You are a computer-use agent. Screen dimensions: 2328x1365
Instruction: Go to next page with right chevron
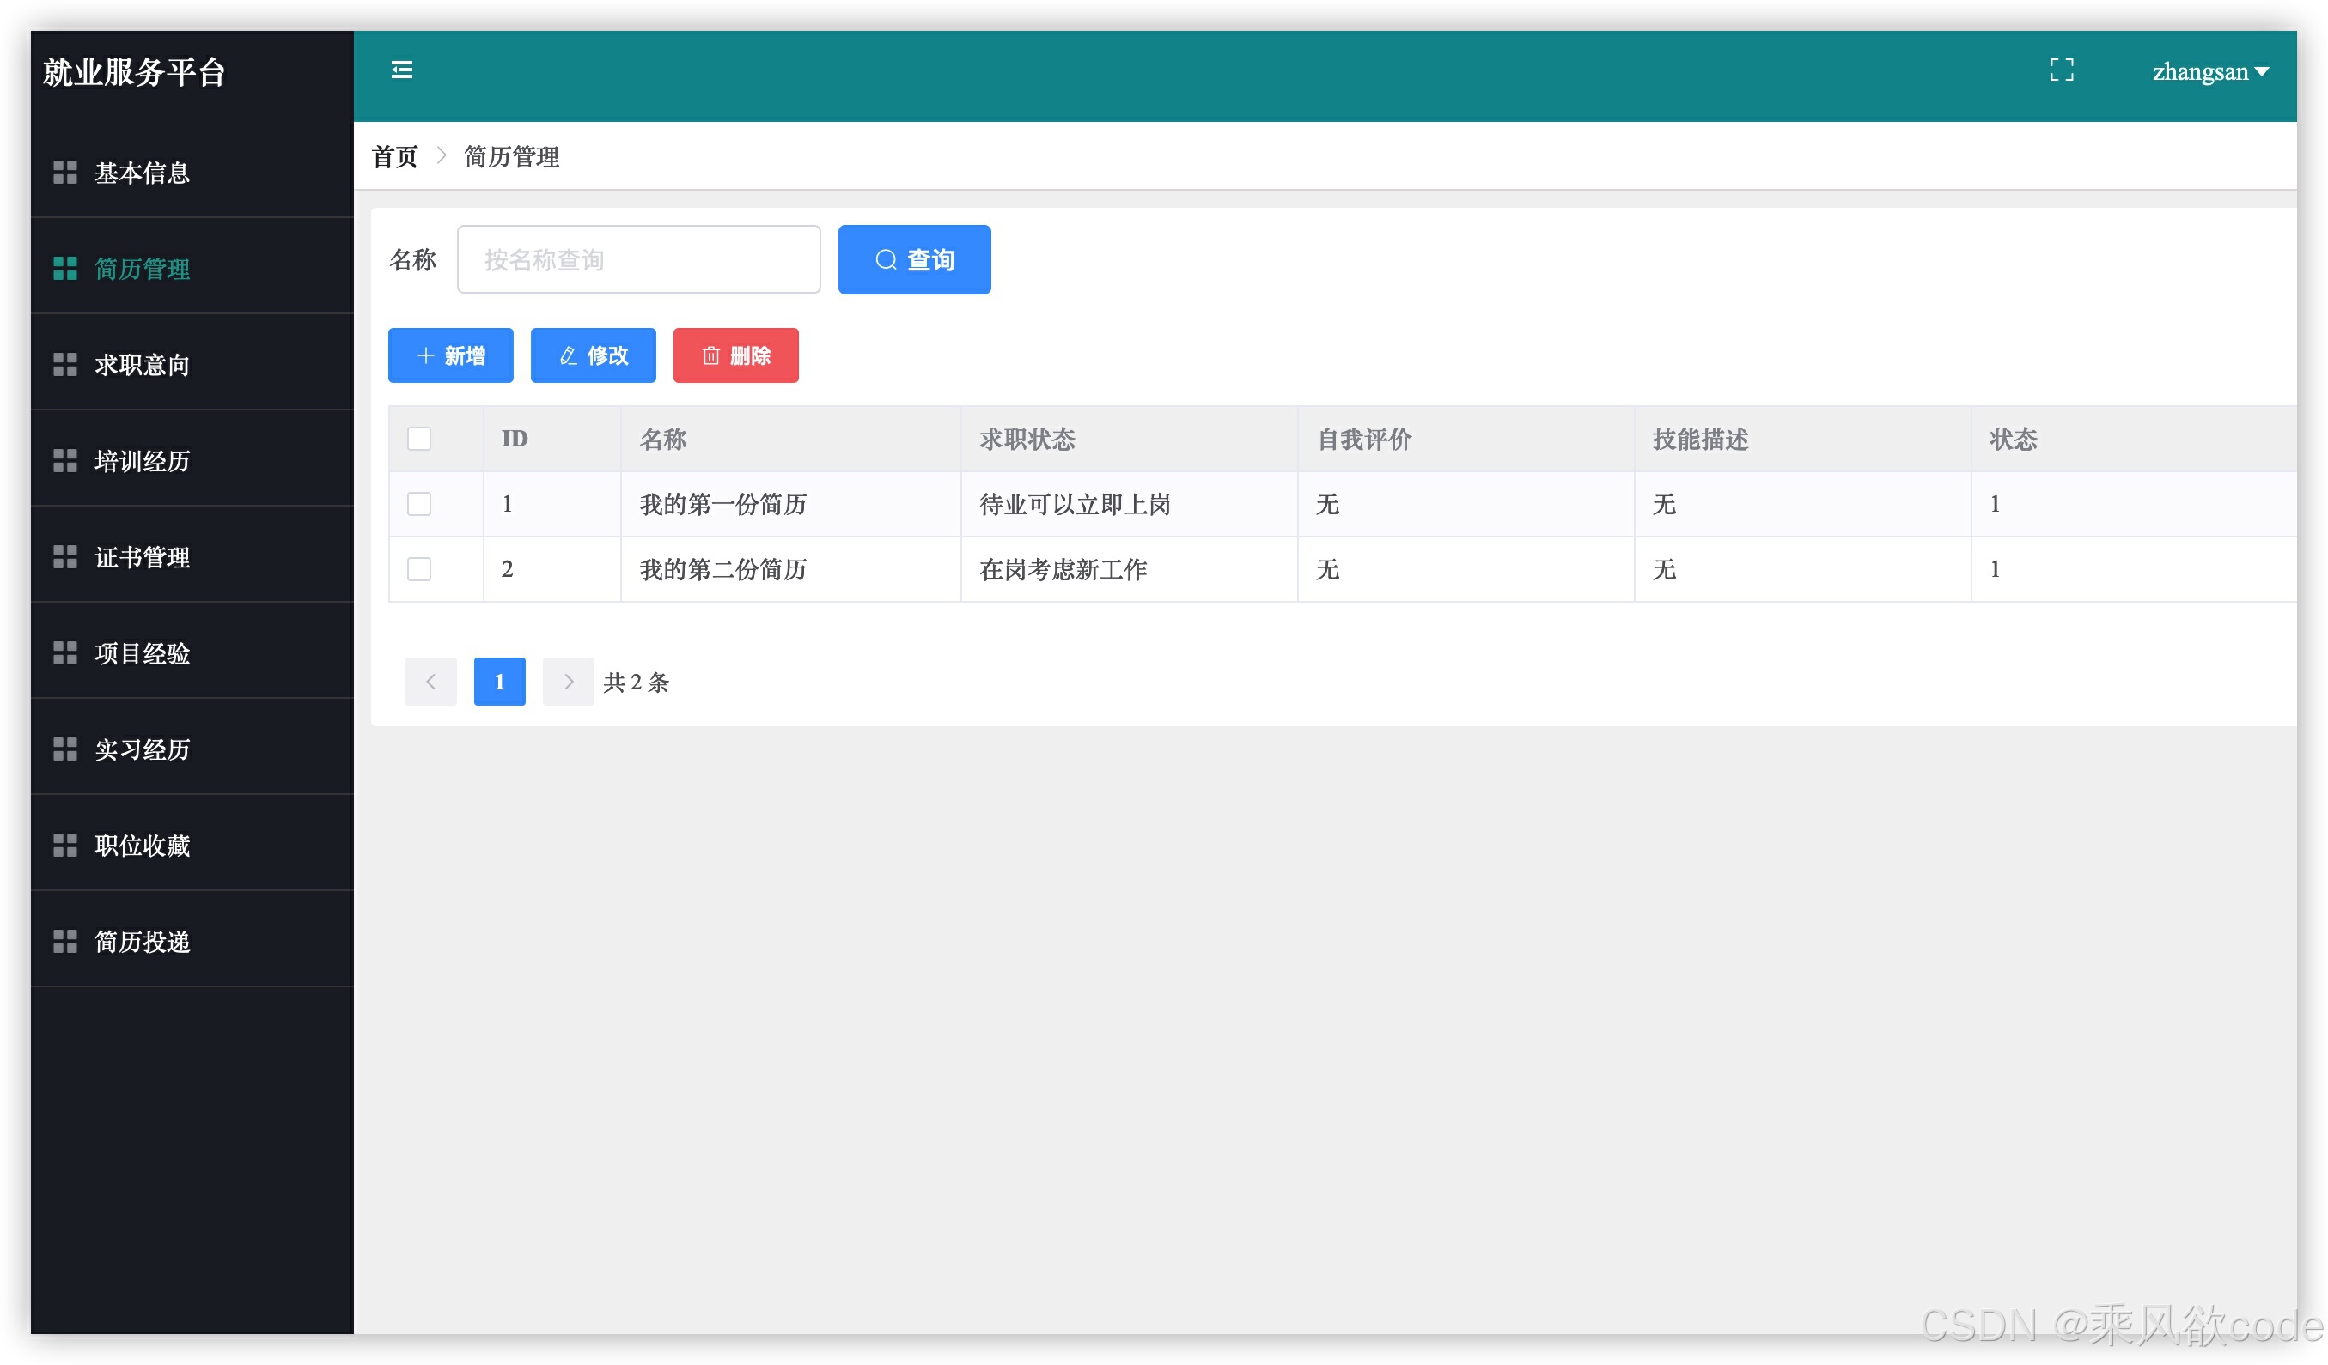pos(568,682)
